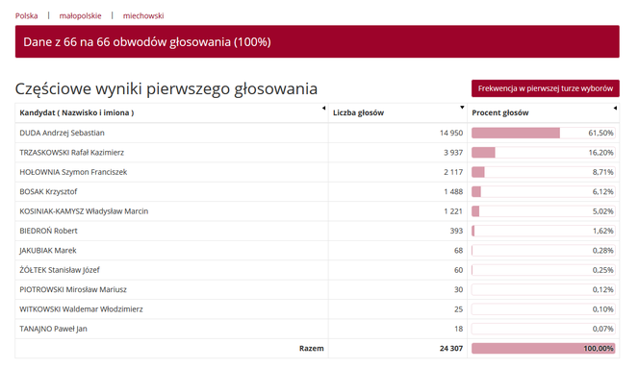Click the 0,25% progress bar
Image resolution: width=639 pixels, height=369 pixels.
543,270
